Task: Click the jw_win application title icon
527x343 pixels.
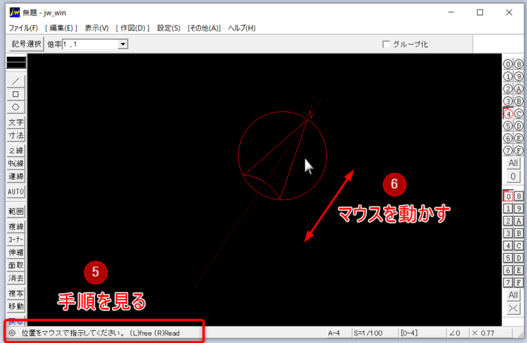Action: pyautogui.click(x=14, y=12)
